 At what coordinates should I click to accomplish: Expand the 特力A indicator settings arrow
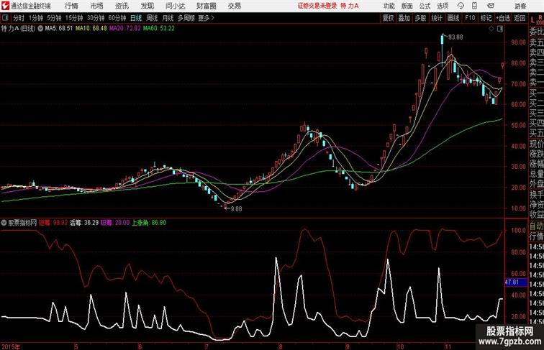[x=40, y=29]
